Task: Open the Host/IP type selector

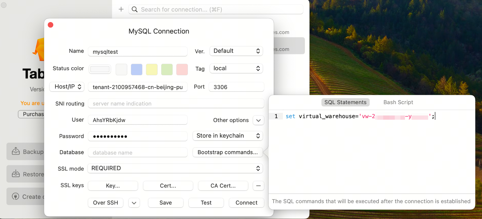Action: 67,87
